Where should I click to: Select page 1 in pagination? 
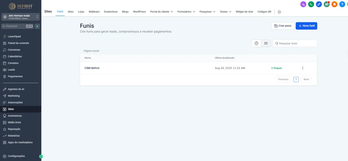tap(296, 79)
